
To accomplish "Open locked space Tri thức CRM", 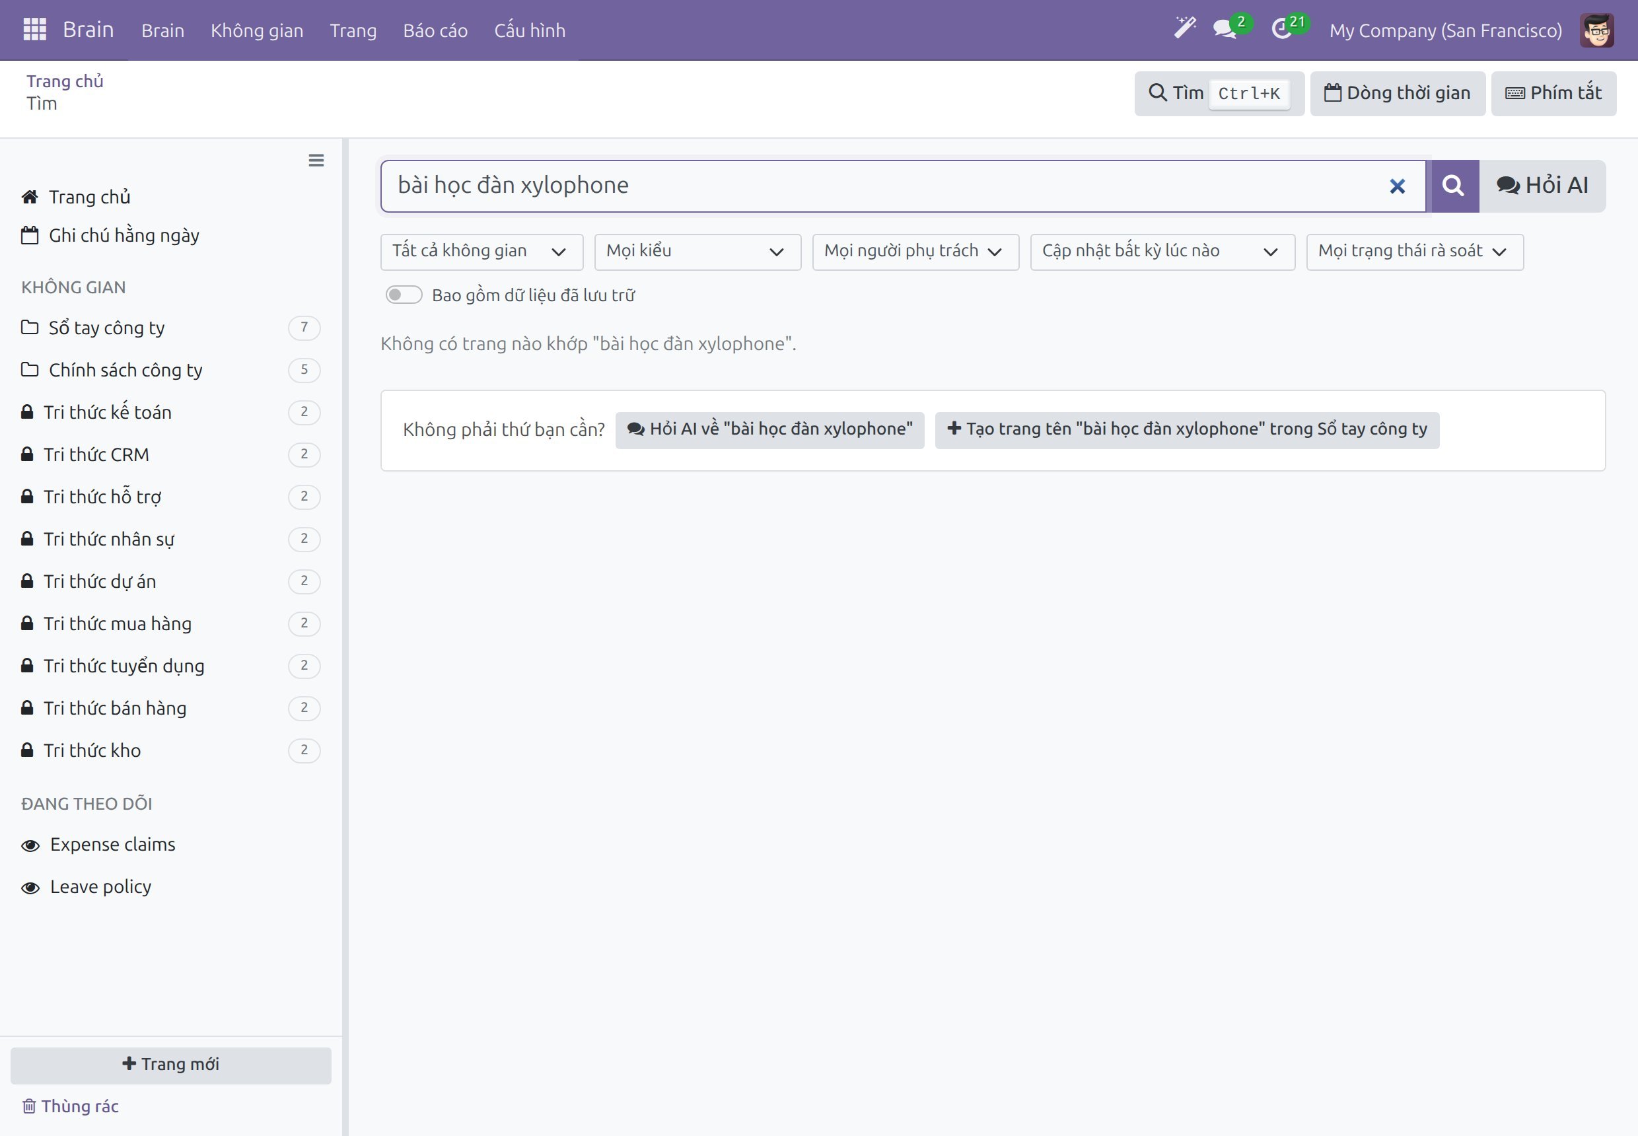I will click(171, 454).
